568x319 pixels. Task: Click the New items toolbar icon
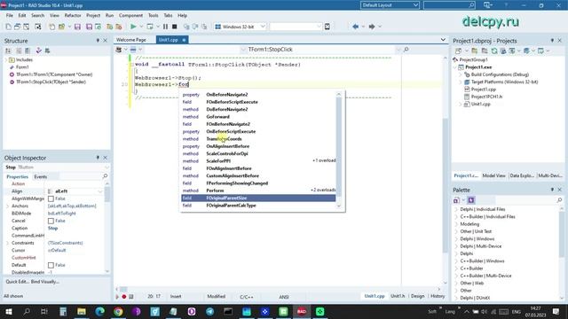(x=8, y=27)
